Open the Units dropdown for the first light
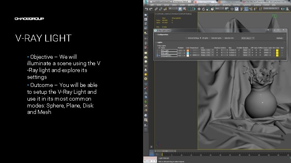291x163 pixels. click(x=207, y=50)
